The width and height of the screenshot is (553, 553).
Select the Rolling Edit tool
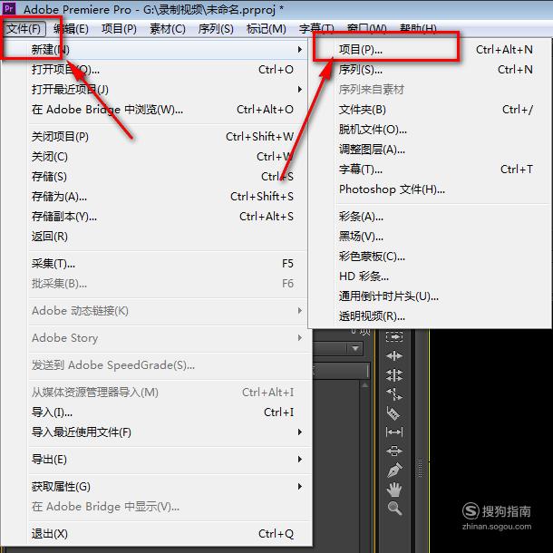click(x=394, y=375)
